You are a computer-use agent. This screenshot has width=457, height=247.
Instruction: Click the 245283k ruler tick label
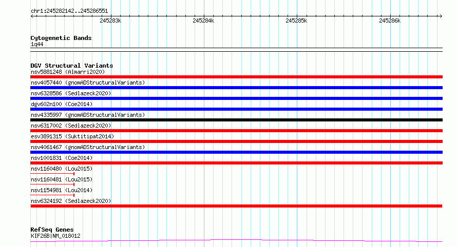110,20
